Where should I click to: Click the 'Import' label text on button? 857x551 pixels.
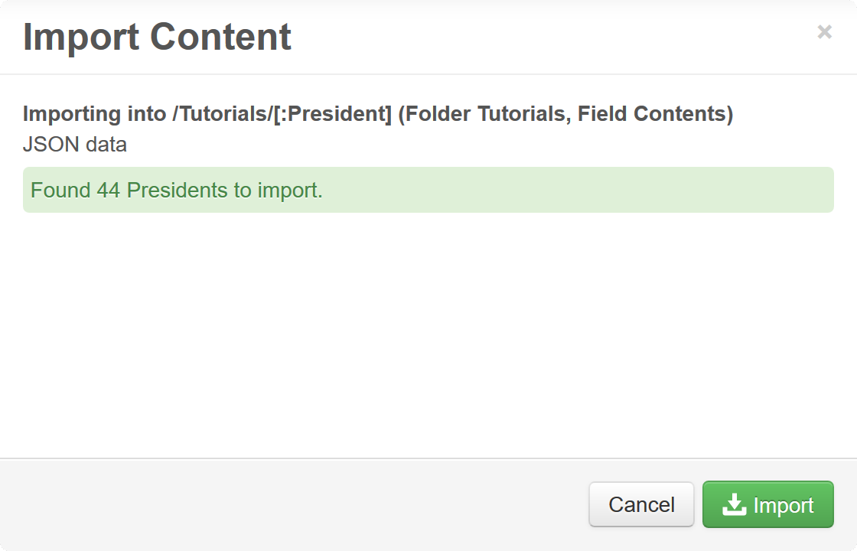coord(783,505)
